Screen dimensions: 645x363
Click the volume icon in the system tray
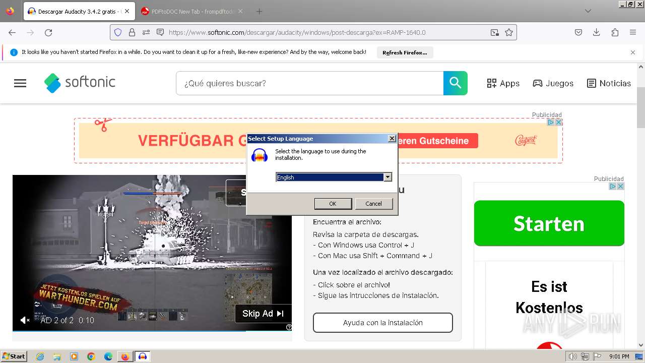pos(572,356)
